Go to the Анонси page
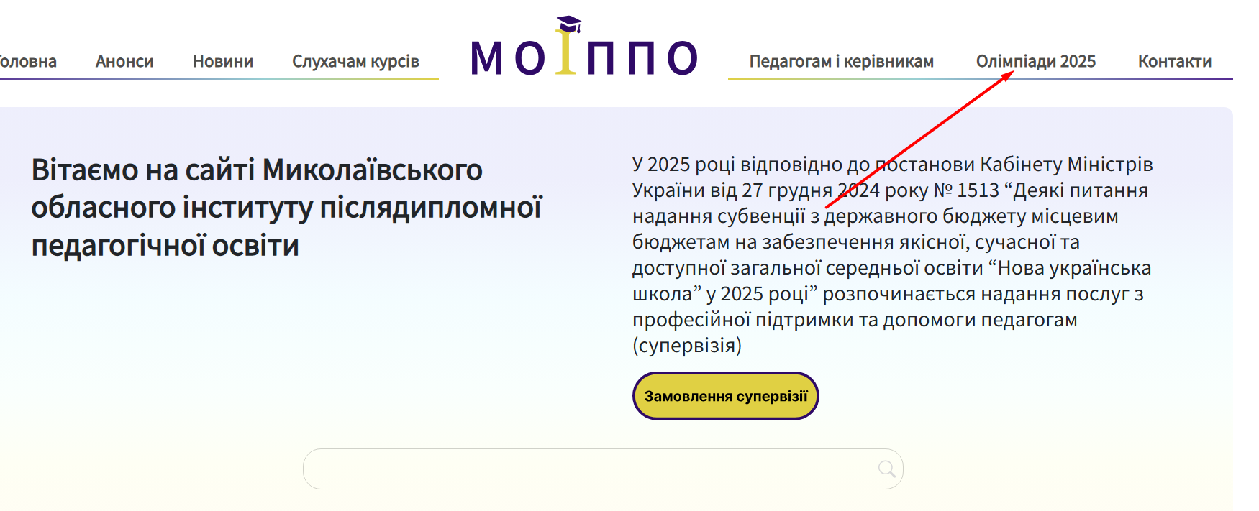Viewport: 1259px width, 511px height. pyautogui.click(x=124, y=62)
